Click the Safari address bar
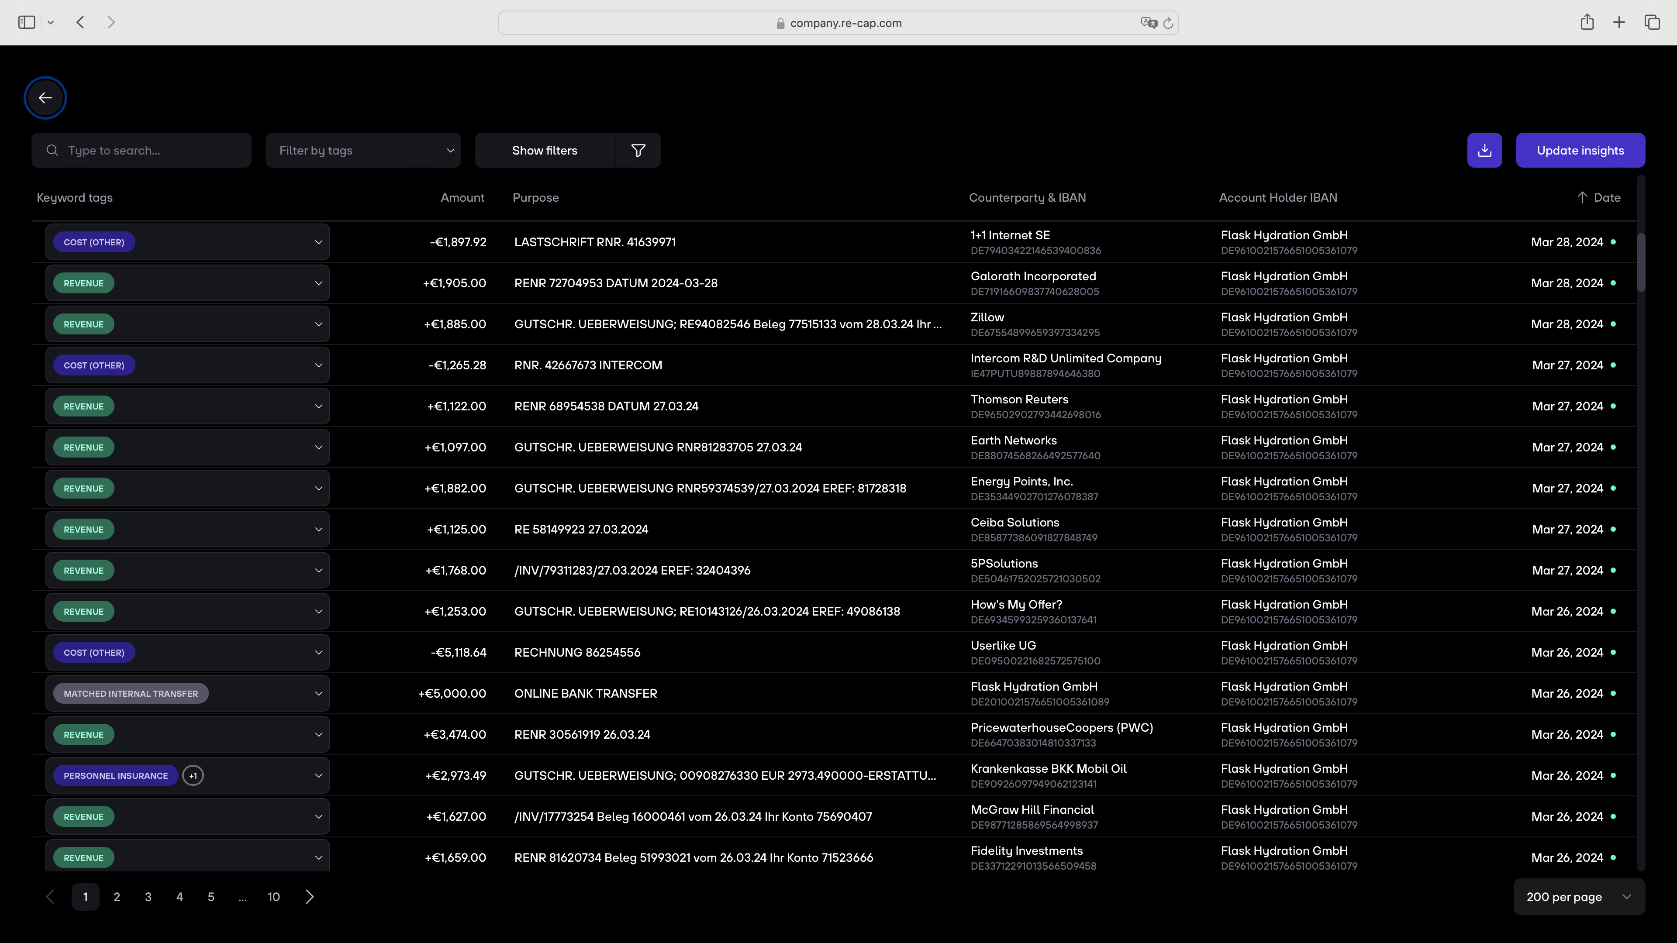The height and width of the screenshot is (943, 1677). [x=838, y=23]
